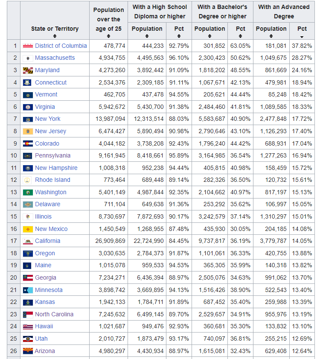Click the Georgia flag icon
This screenshot has width=320, height=359.
(x=28, y=278)
